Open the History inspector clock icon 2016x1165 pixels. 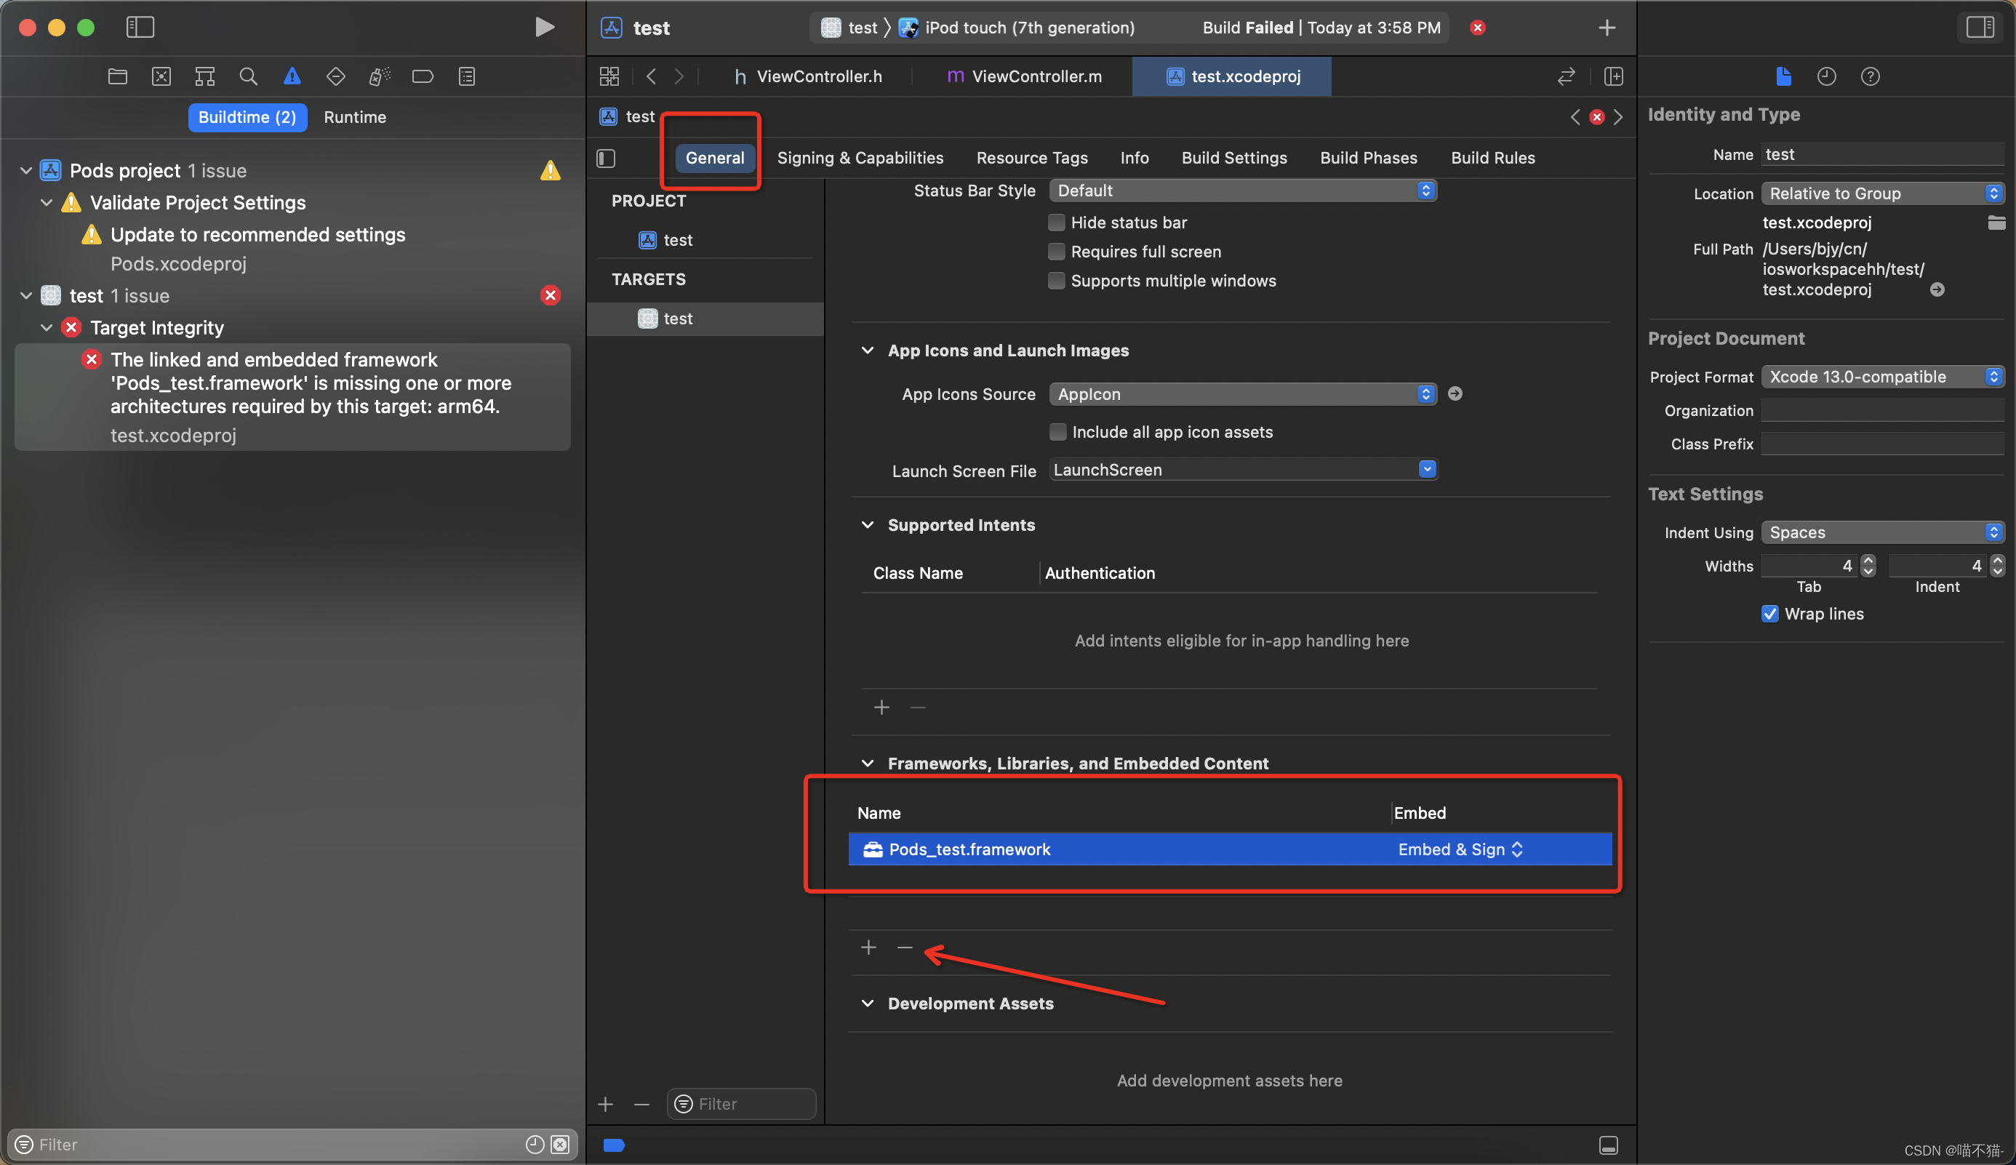1826,77
